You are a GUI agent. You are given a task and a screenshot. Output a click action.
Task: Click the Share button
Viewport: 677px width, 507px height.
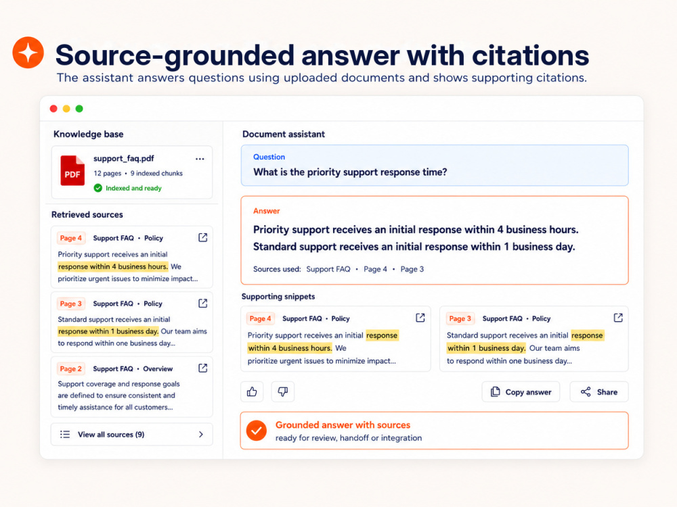599,392
